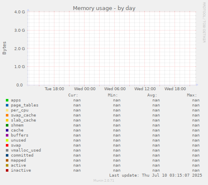The image size is (208, 185).
Task: Click the 'inactive' legend label
Action: coord(21,170)
